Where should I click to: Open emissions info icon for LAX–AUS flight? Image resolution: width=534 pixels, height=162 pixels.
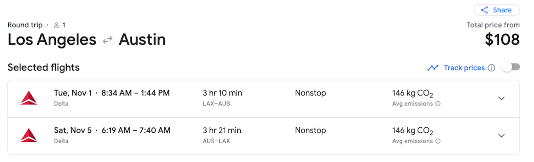438,104
